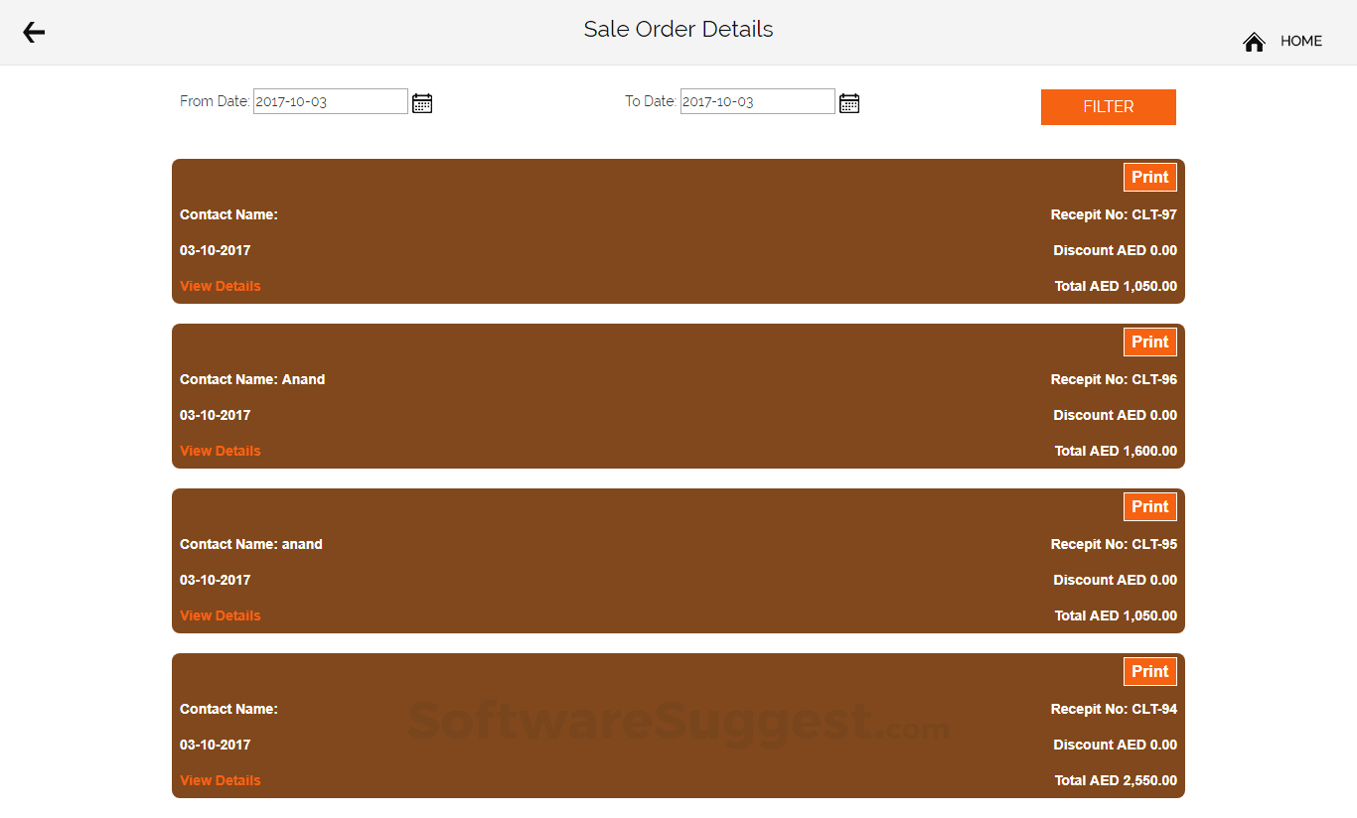View details of receipt CLT-97

click(220, 285)
